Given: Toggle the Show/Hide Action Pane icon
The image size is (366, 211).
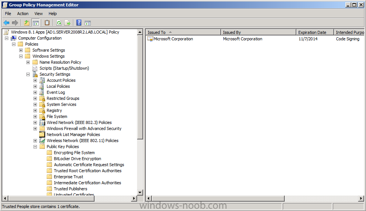Looking at the screenshot, I should [x=88, y=23].
